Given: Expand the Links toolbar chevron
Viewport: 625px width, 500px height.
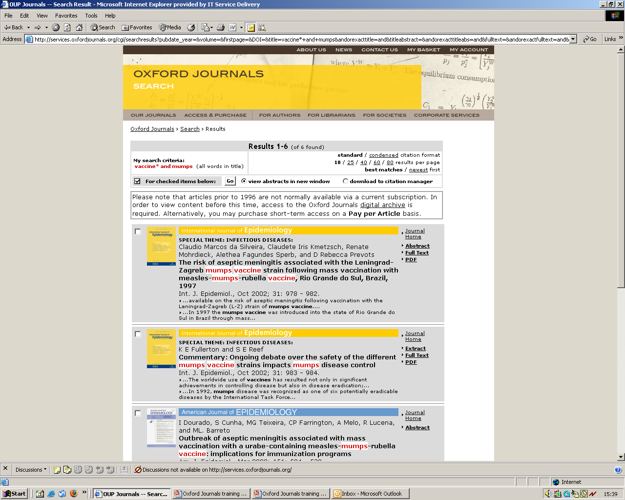Looking at the screenshot, I should (621, 38).
